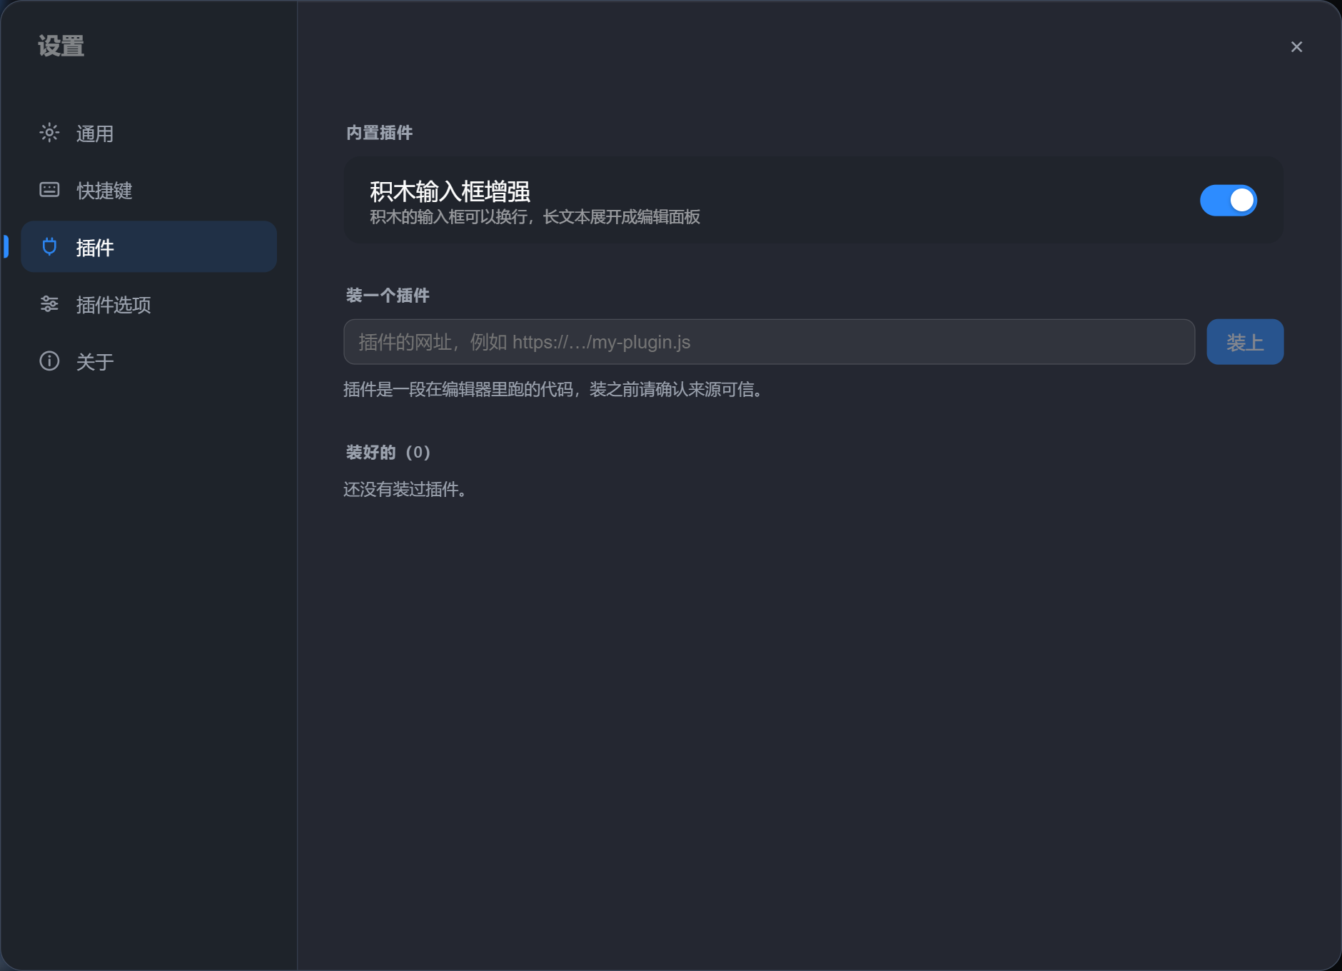
Task: Go to the 关于 section
Action: pyautogui.click(x=148, y=361)
